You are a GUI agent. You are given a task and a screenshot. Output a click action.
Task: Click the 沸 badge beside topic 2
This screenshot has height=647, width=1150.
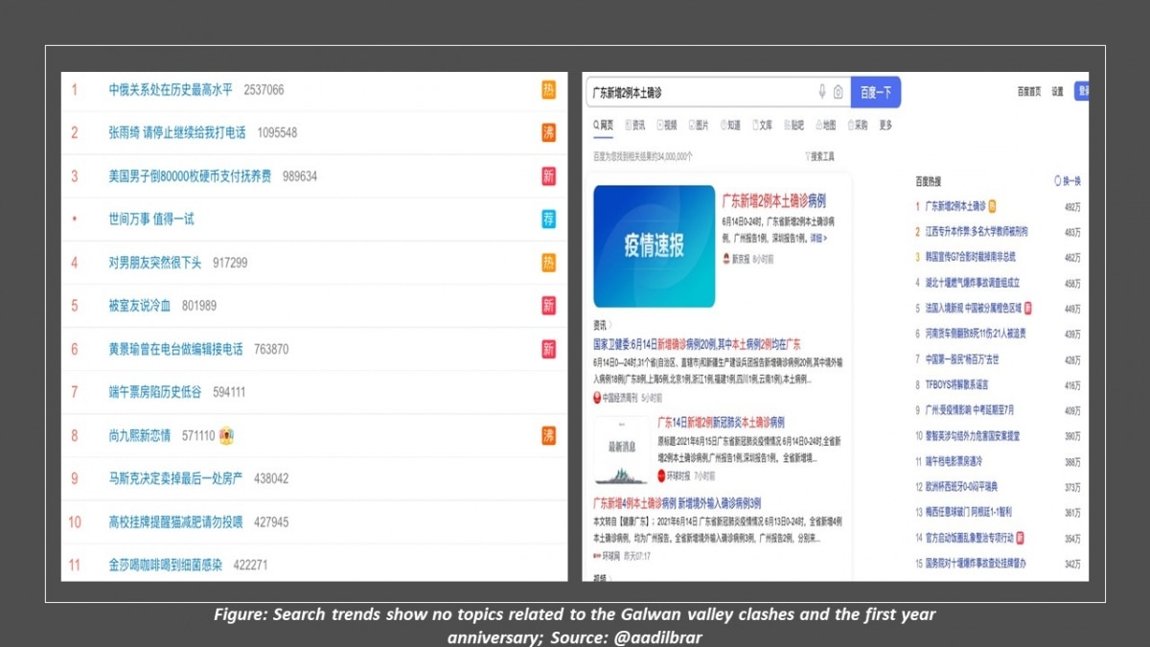pos(548,133)
